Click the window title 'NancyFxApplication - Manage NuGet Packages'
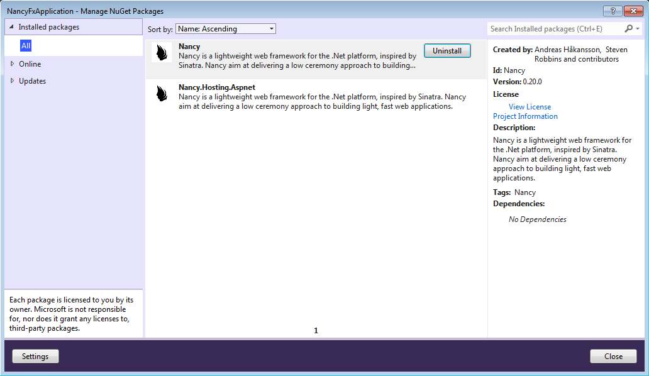 [86, 11]
